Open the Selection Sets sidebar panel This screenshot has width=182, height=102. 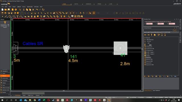click(5, 90)
